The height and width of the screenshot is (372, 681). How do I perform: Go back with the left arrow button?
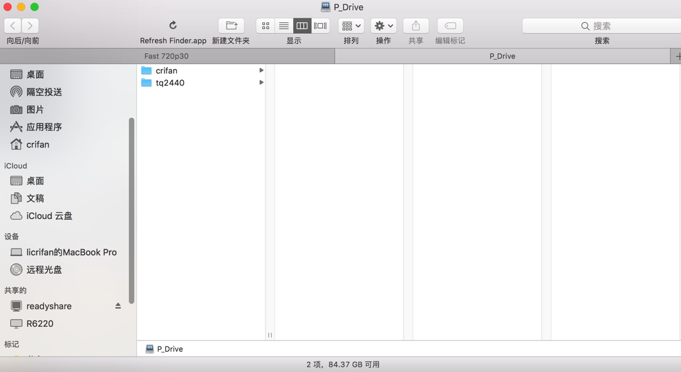(x=13, y=26)
